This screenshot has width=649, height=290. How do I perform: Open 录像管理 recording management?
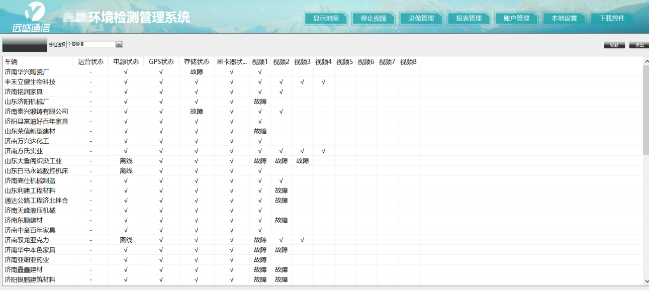point(420,18)
